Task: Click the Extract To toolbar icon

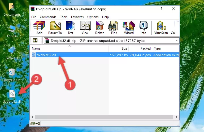Action: pyautogui.click(x=55, y=28)
